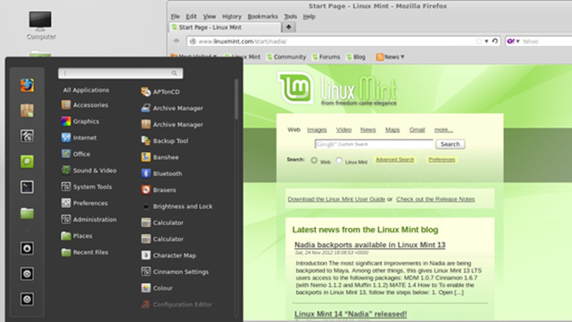The image size is (572, 322).
Task: Open the Terminal from the menu sidebar
Action: pyautogui.click(x=27, y=186)
